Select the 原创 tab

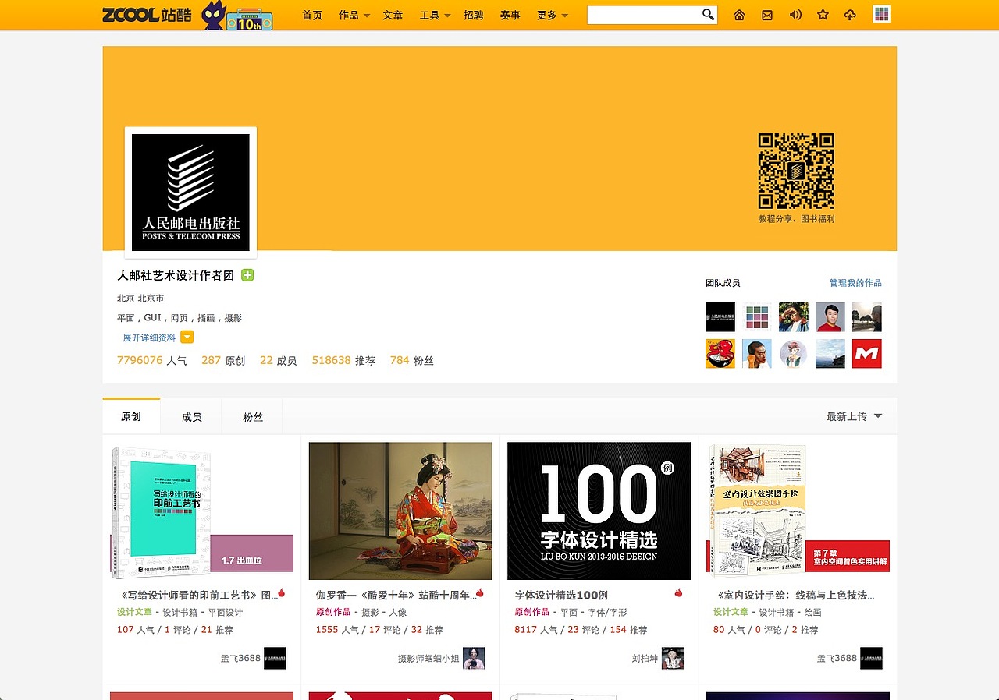(x=131, y=416)
